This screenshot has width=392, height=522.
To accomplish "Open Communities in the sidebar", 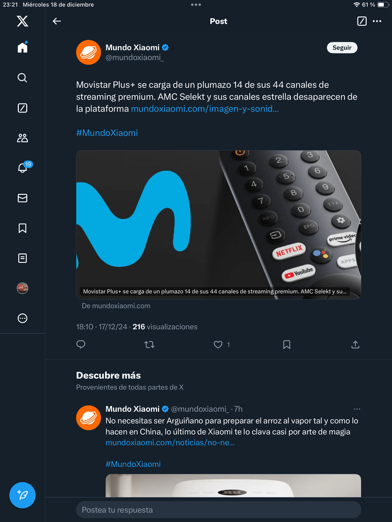I will click(x=22, y=138).
